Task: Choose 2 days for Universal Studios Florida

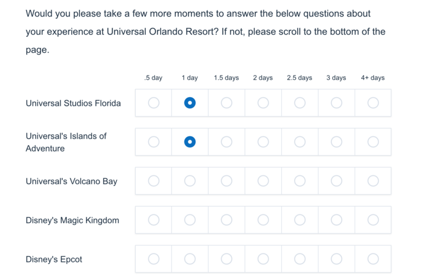Action: point(263,103)
